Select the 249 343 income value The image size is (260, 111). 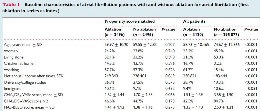[113, 76]
